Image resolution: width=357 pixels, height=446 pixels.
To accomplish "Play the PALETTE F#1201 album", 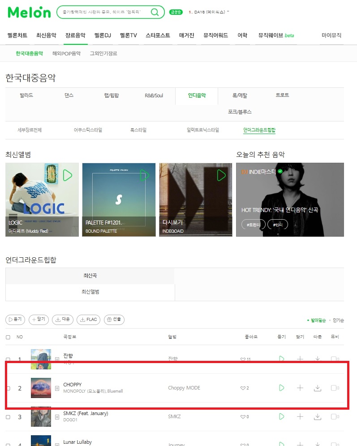I will [144, 175].
